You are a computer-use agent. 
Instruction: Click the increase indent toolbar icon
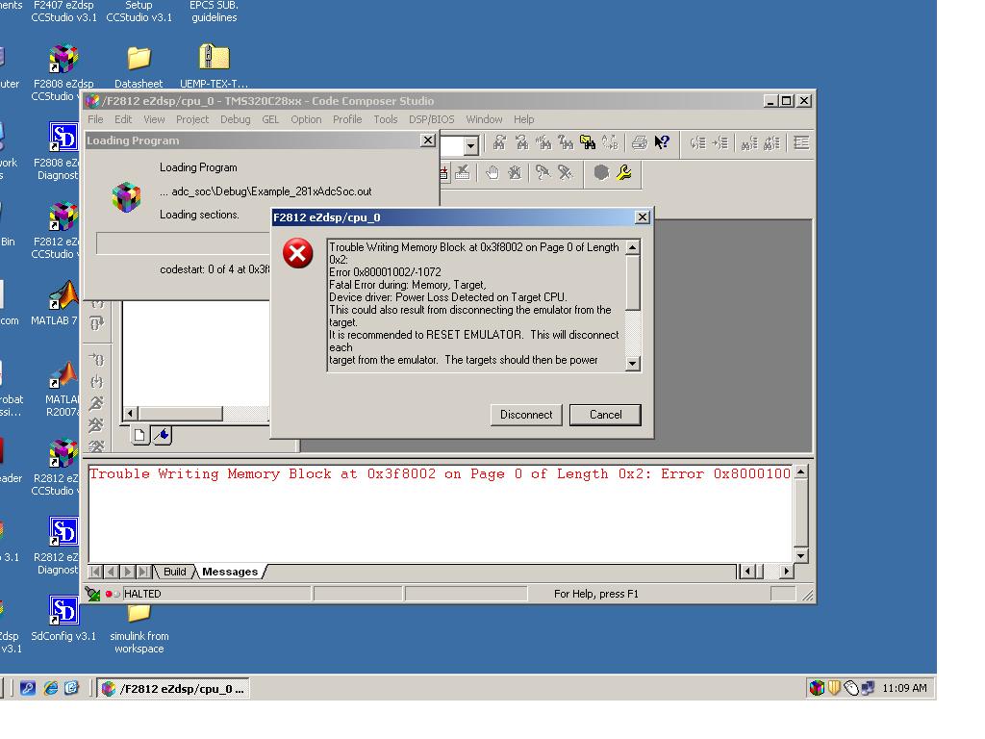[720, 142]
